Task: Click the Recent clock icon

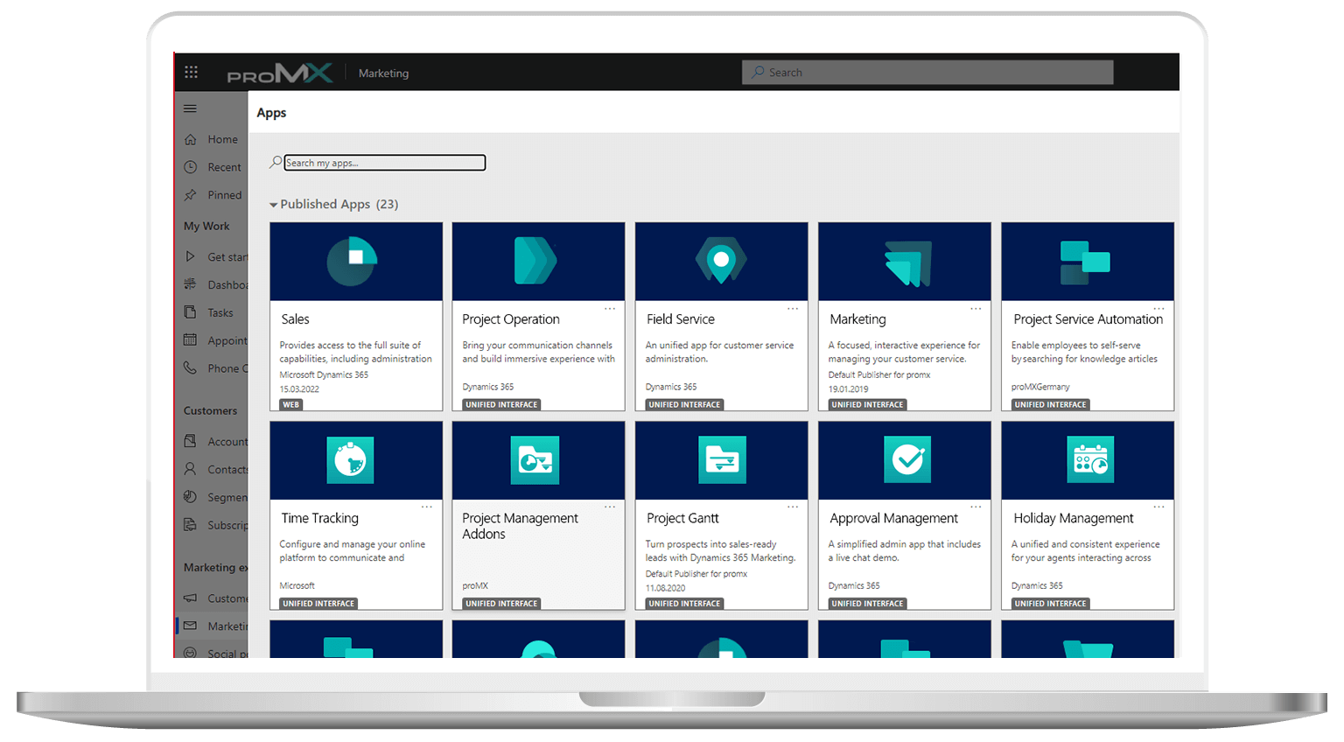Action: [190, 167]
